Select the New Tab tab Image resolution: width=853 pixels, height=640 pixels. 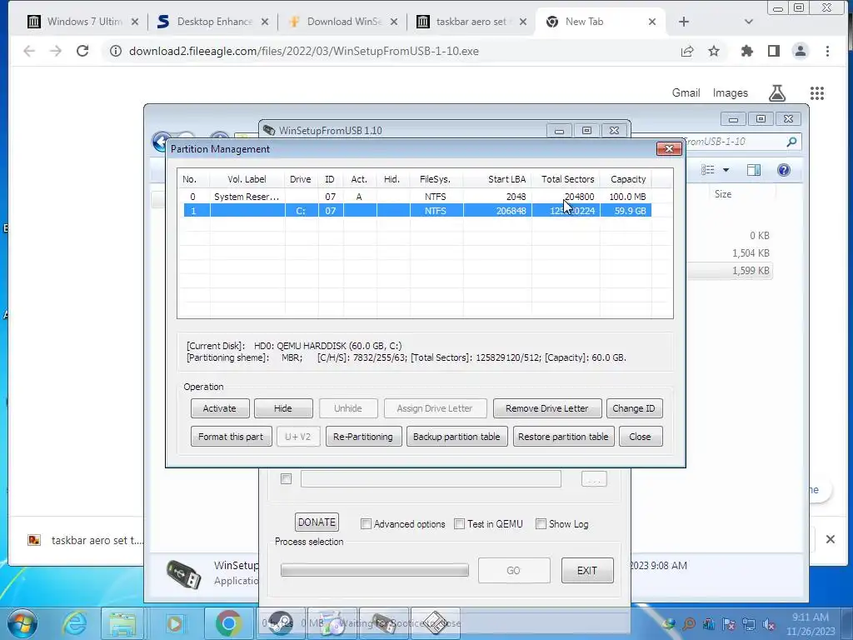tap(601, 22)
